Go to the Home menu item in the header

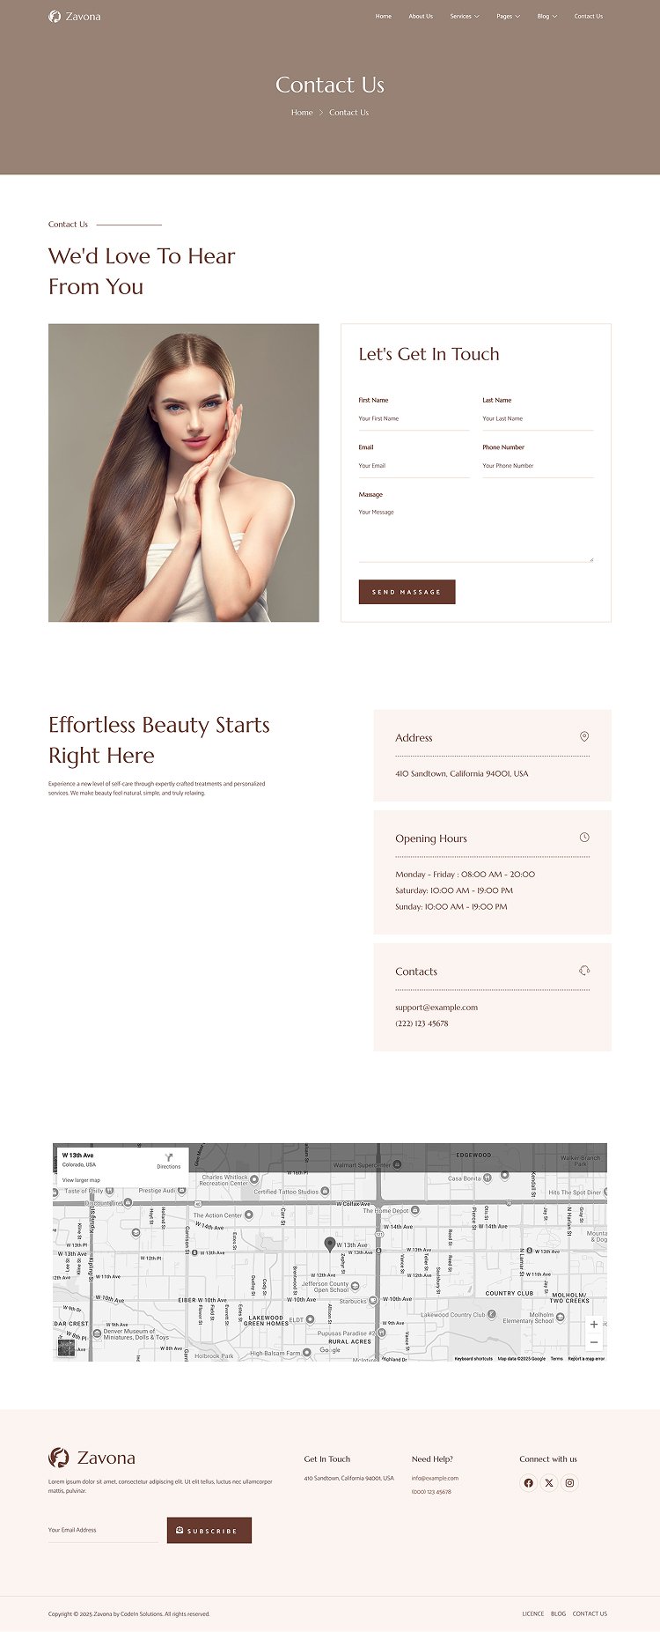(x=384, y=16)
